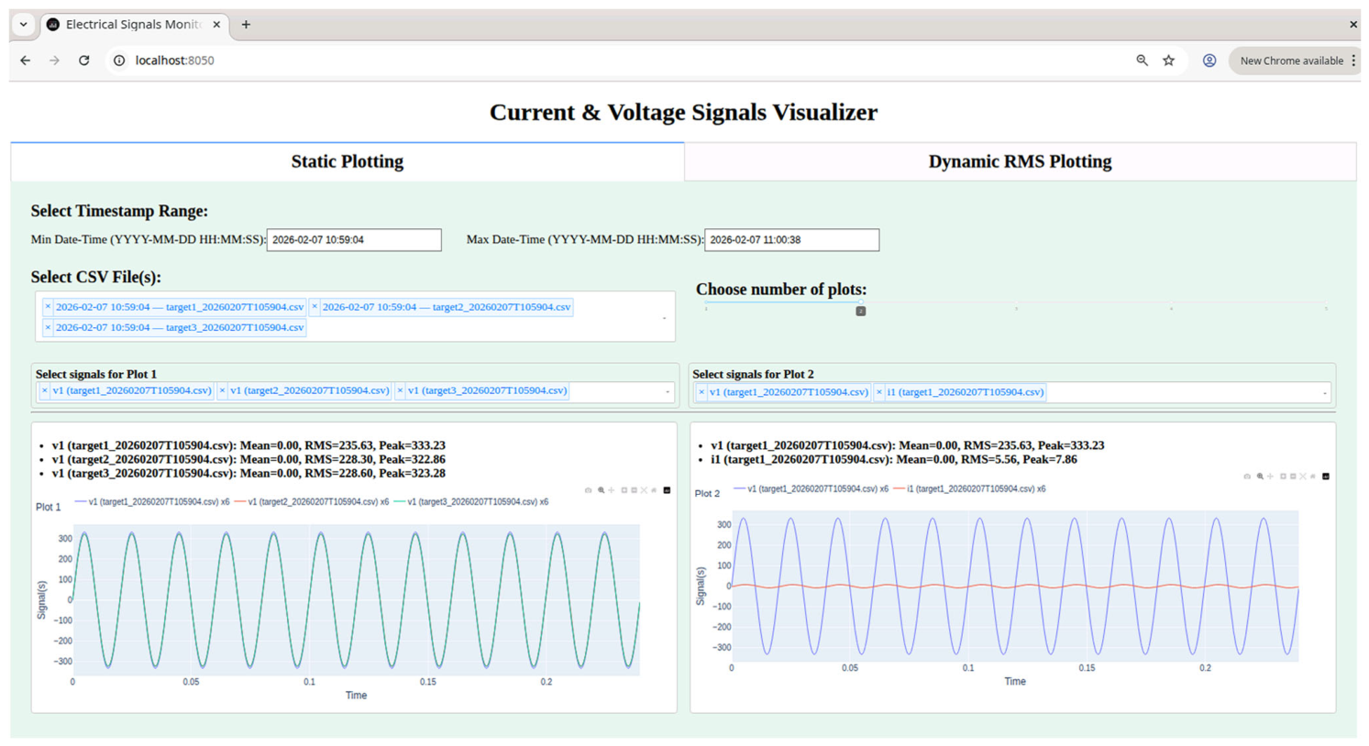Click the number of plots slider handle
Screen dimensions: 1369x746
[x=860, y=312]
